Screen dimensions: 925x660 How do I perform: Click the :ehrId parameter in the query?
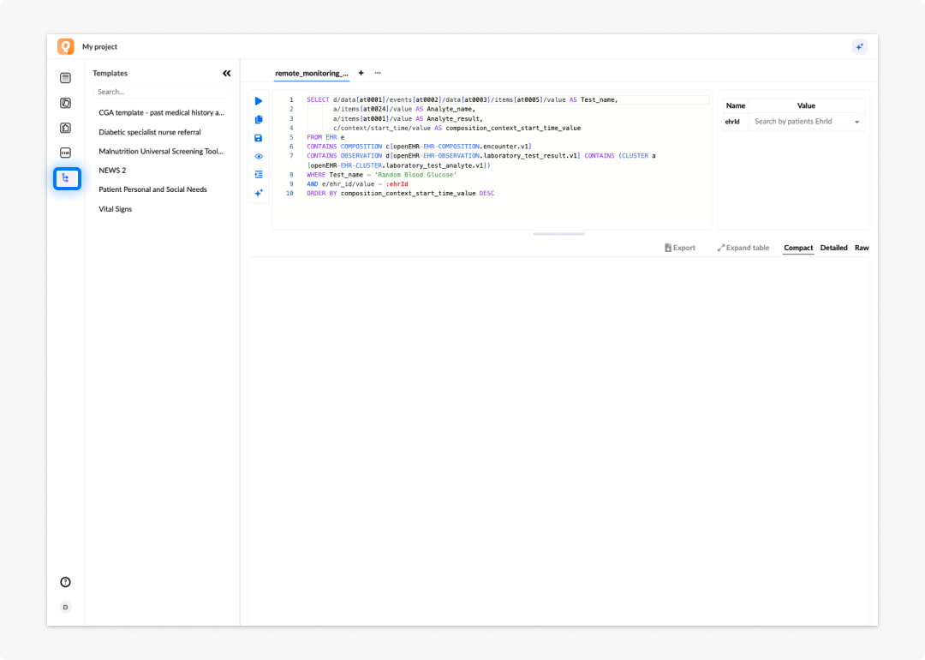click(x=397, y=184)
